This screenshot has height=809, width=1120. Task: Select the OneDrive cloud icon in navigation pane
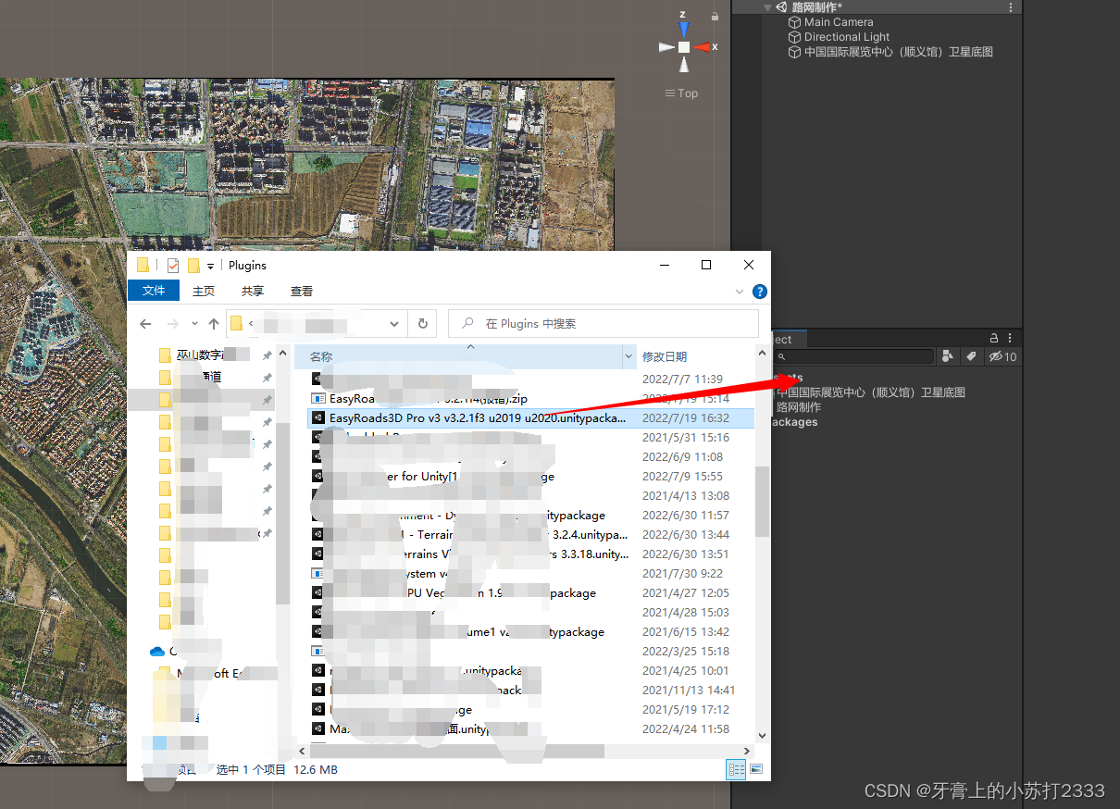click(x=156, y=652)
